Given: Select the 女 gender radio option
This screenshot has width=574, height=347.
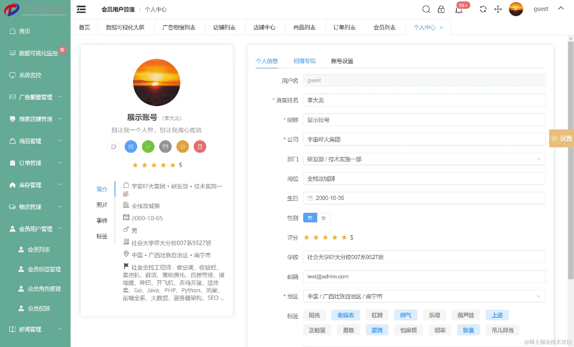Looking at the screenshot, I should click(x=323, y=218).
